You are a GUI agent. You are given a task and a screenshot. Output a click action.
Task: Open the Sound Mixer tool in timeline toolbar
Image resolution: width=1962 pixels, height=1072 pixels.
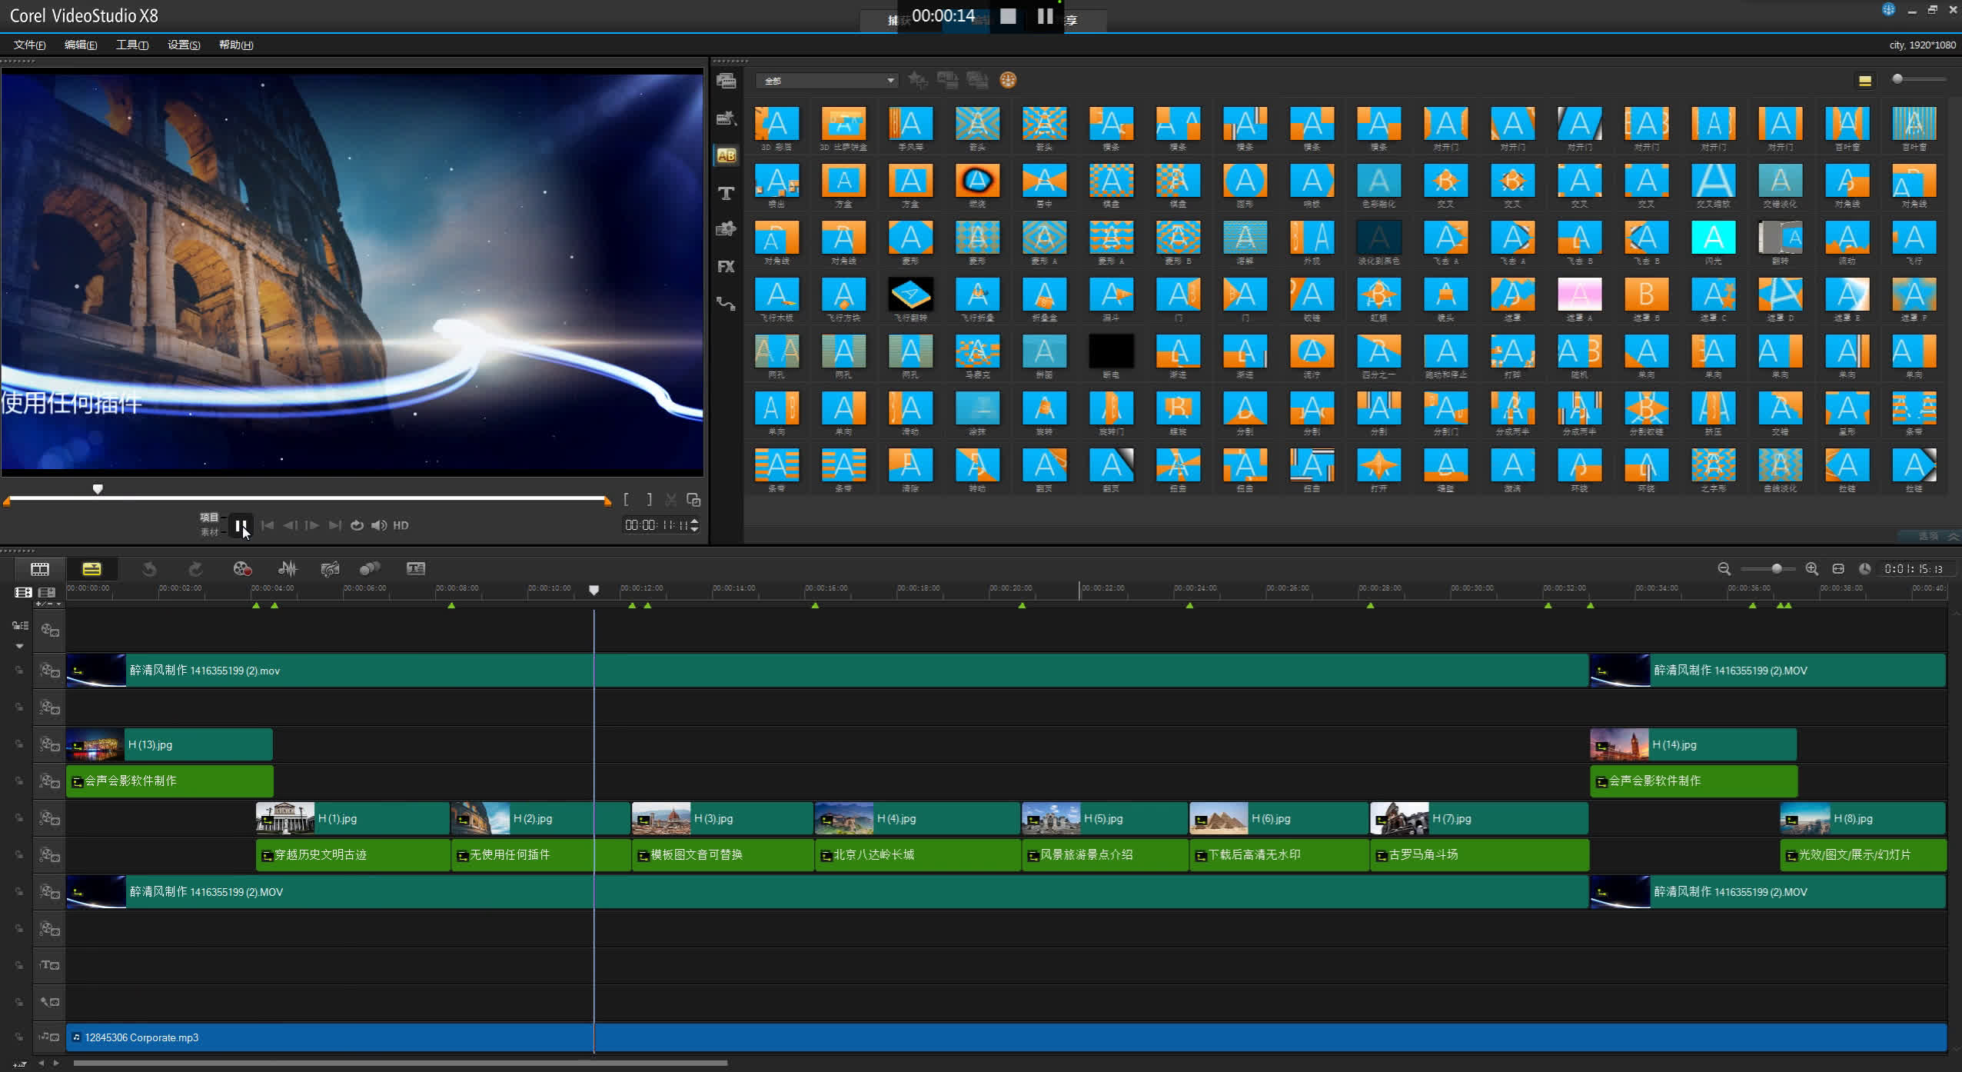tap(288, 569)
